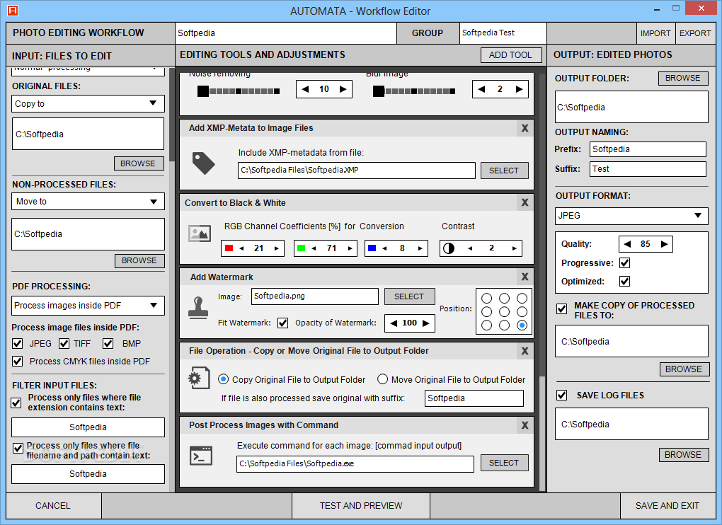
Task: Click the AUTOMATA app icon in title bar
Action: [13, 10]
